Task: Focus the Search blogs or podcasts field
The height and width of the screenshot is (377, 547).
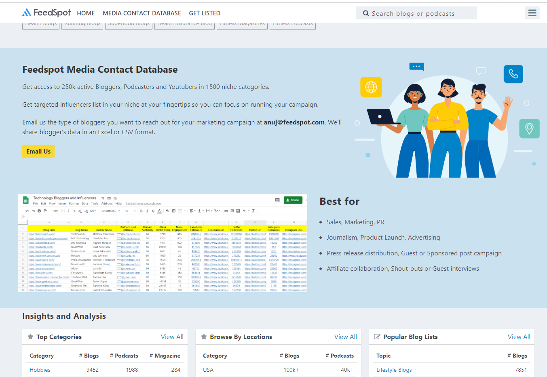Action: (420, 13)
